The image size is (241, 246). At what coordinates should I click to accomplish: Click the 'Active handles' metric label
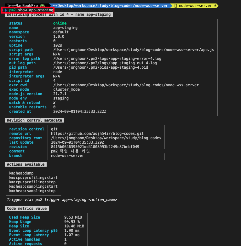[25, 239]
